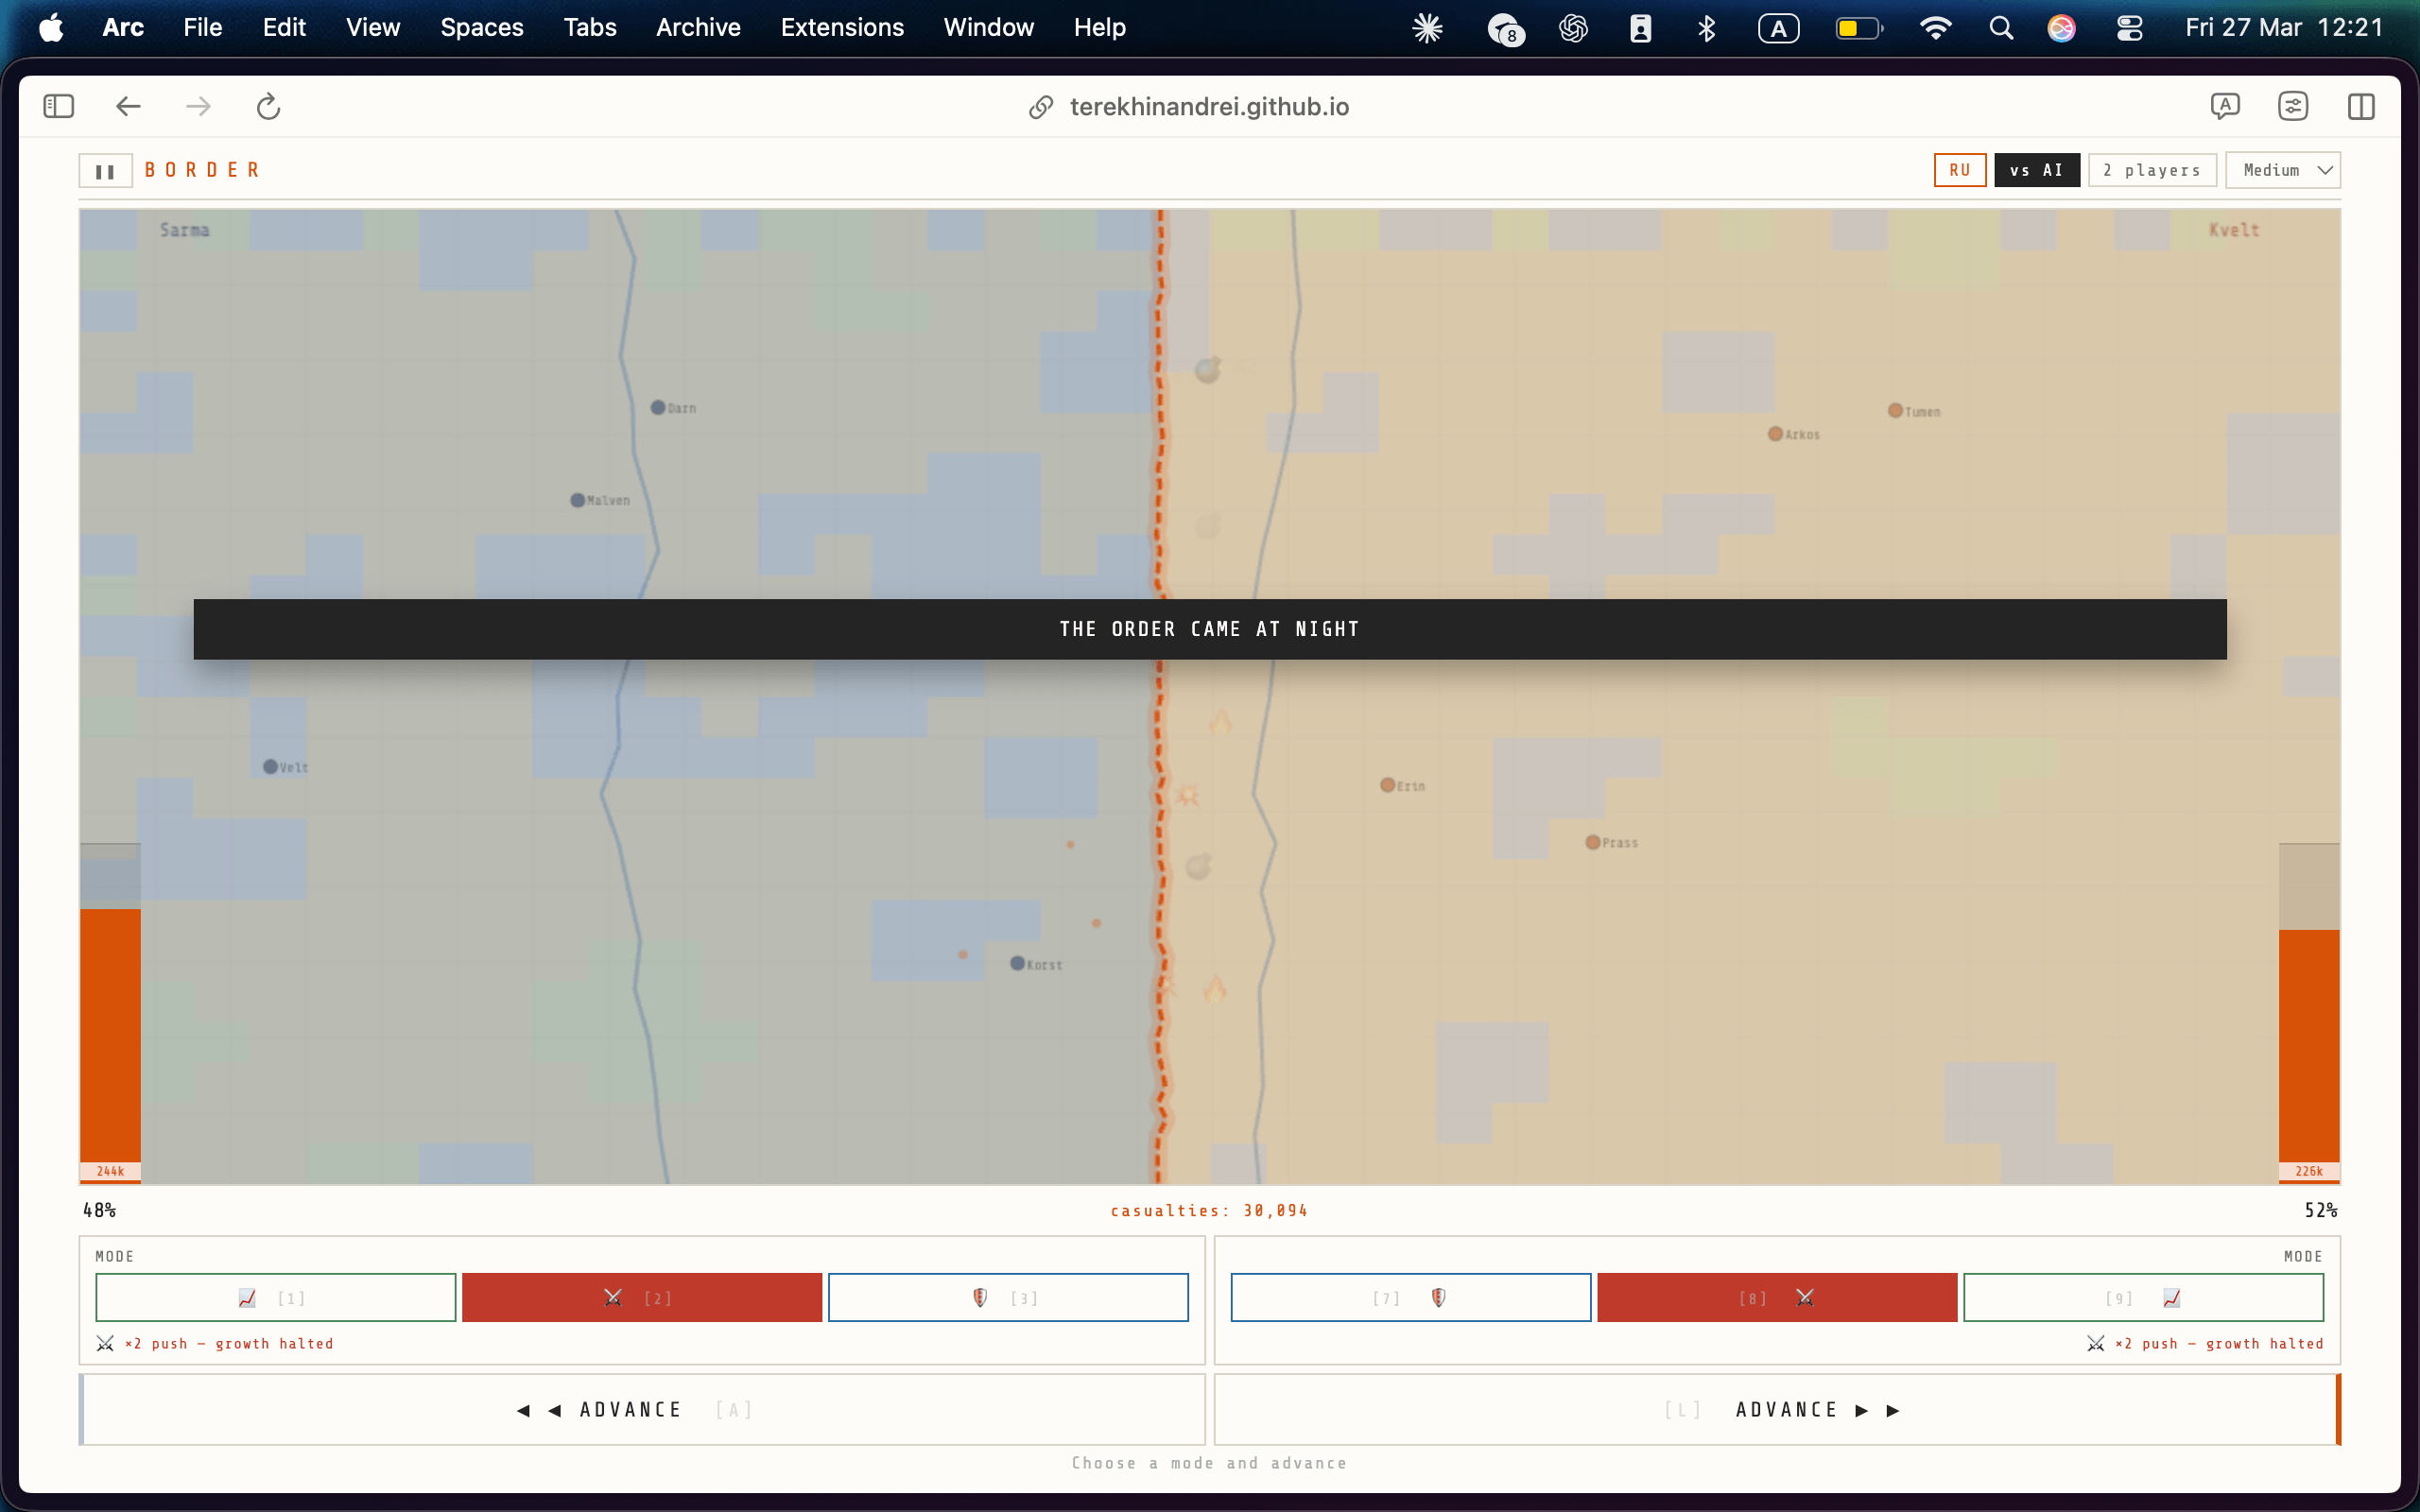Expand the Medium difficulty dropdown

(2282, 171)
